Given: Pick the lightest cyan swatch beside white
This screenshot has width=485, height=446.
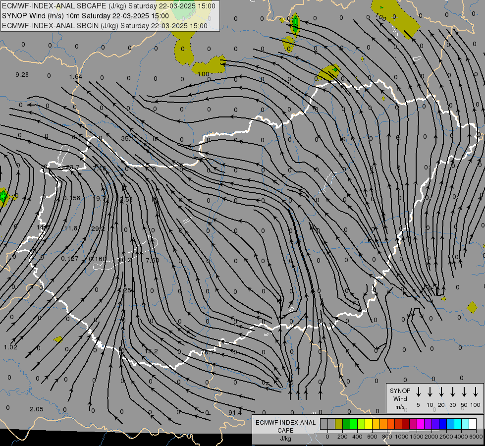Looking at the screenshot, I should tap(465, 424).
